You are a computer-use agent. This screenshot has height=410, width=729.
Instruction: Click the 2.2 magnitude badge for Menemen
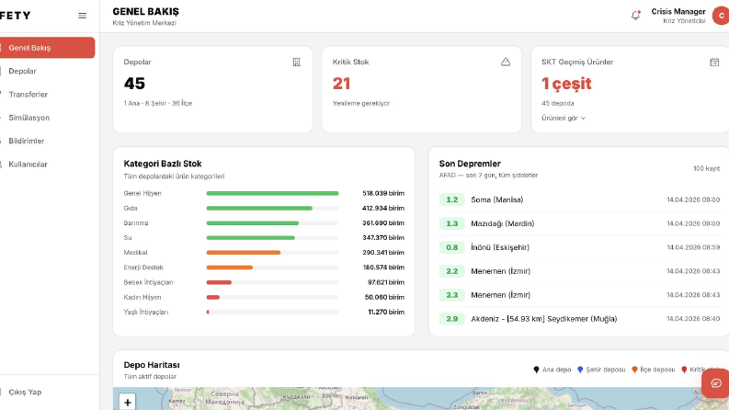(x=451, y=271)
